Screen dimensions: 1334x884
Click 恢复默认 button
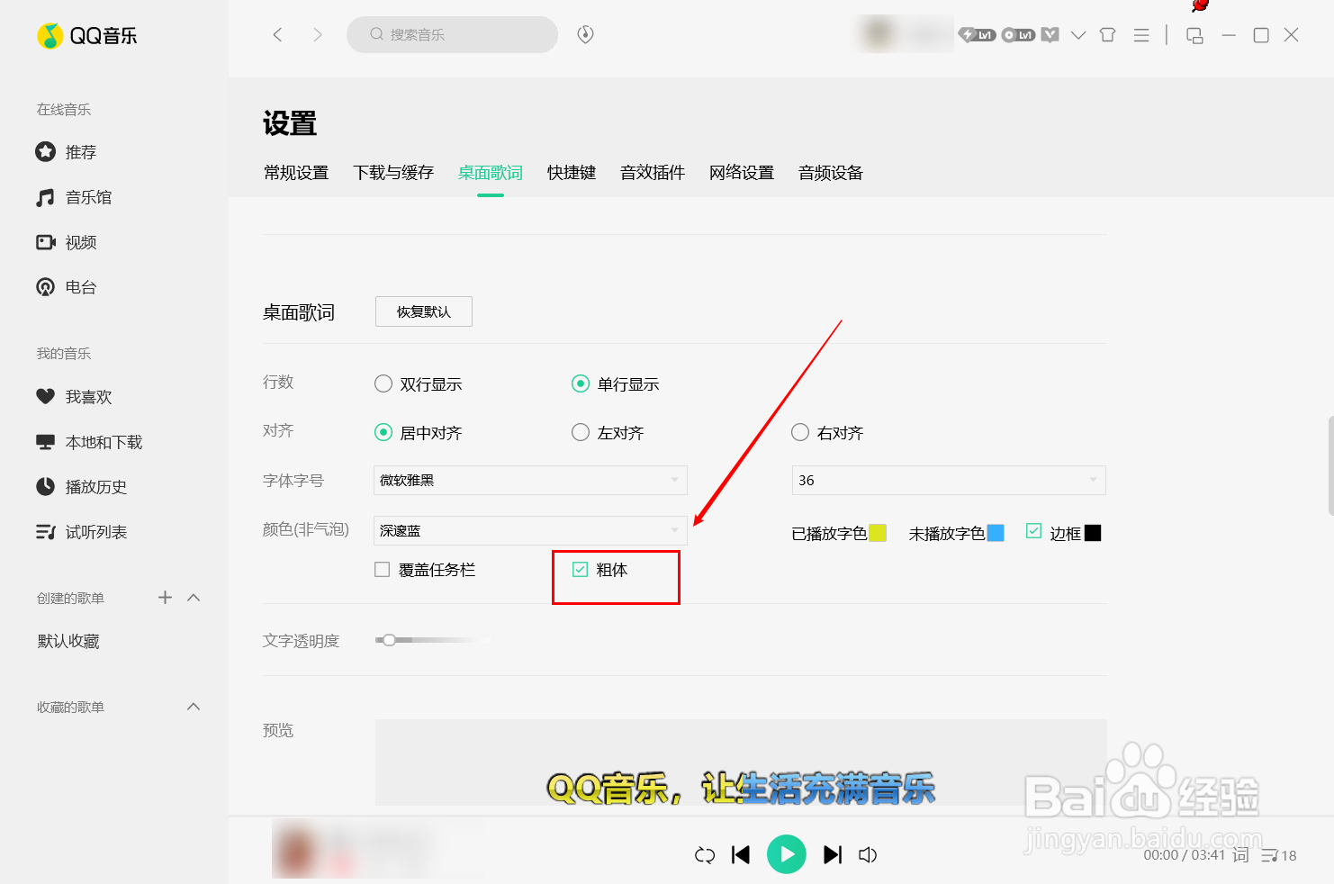424,311
